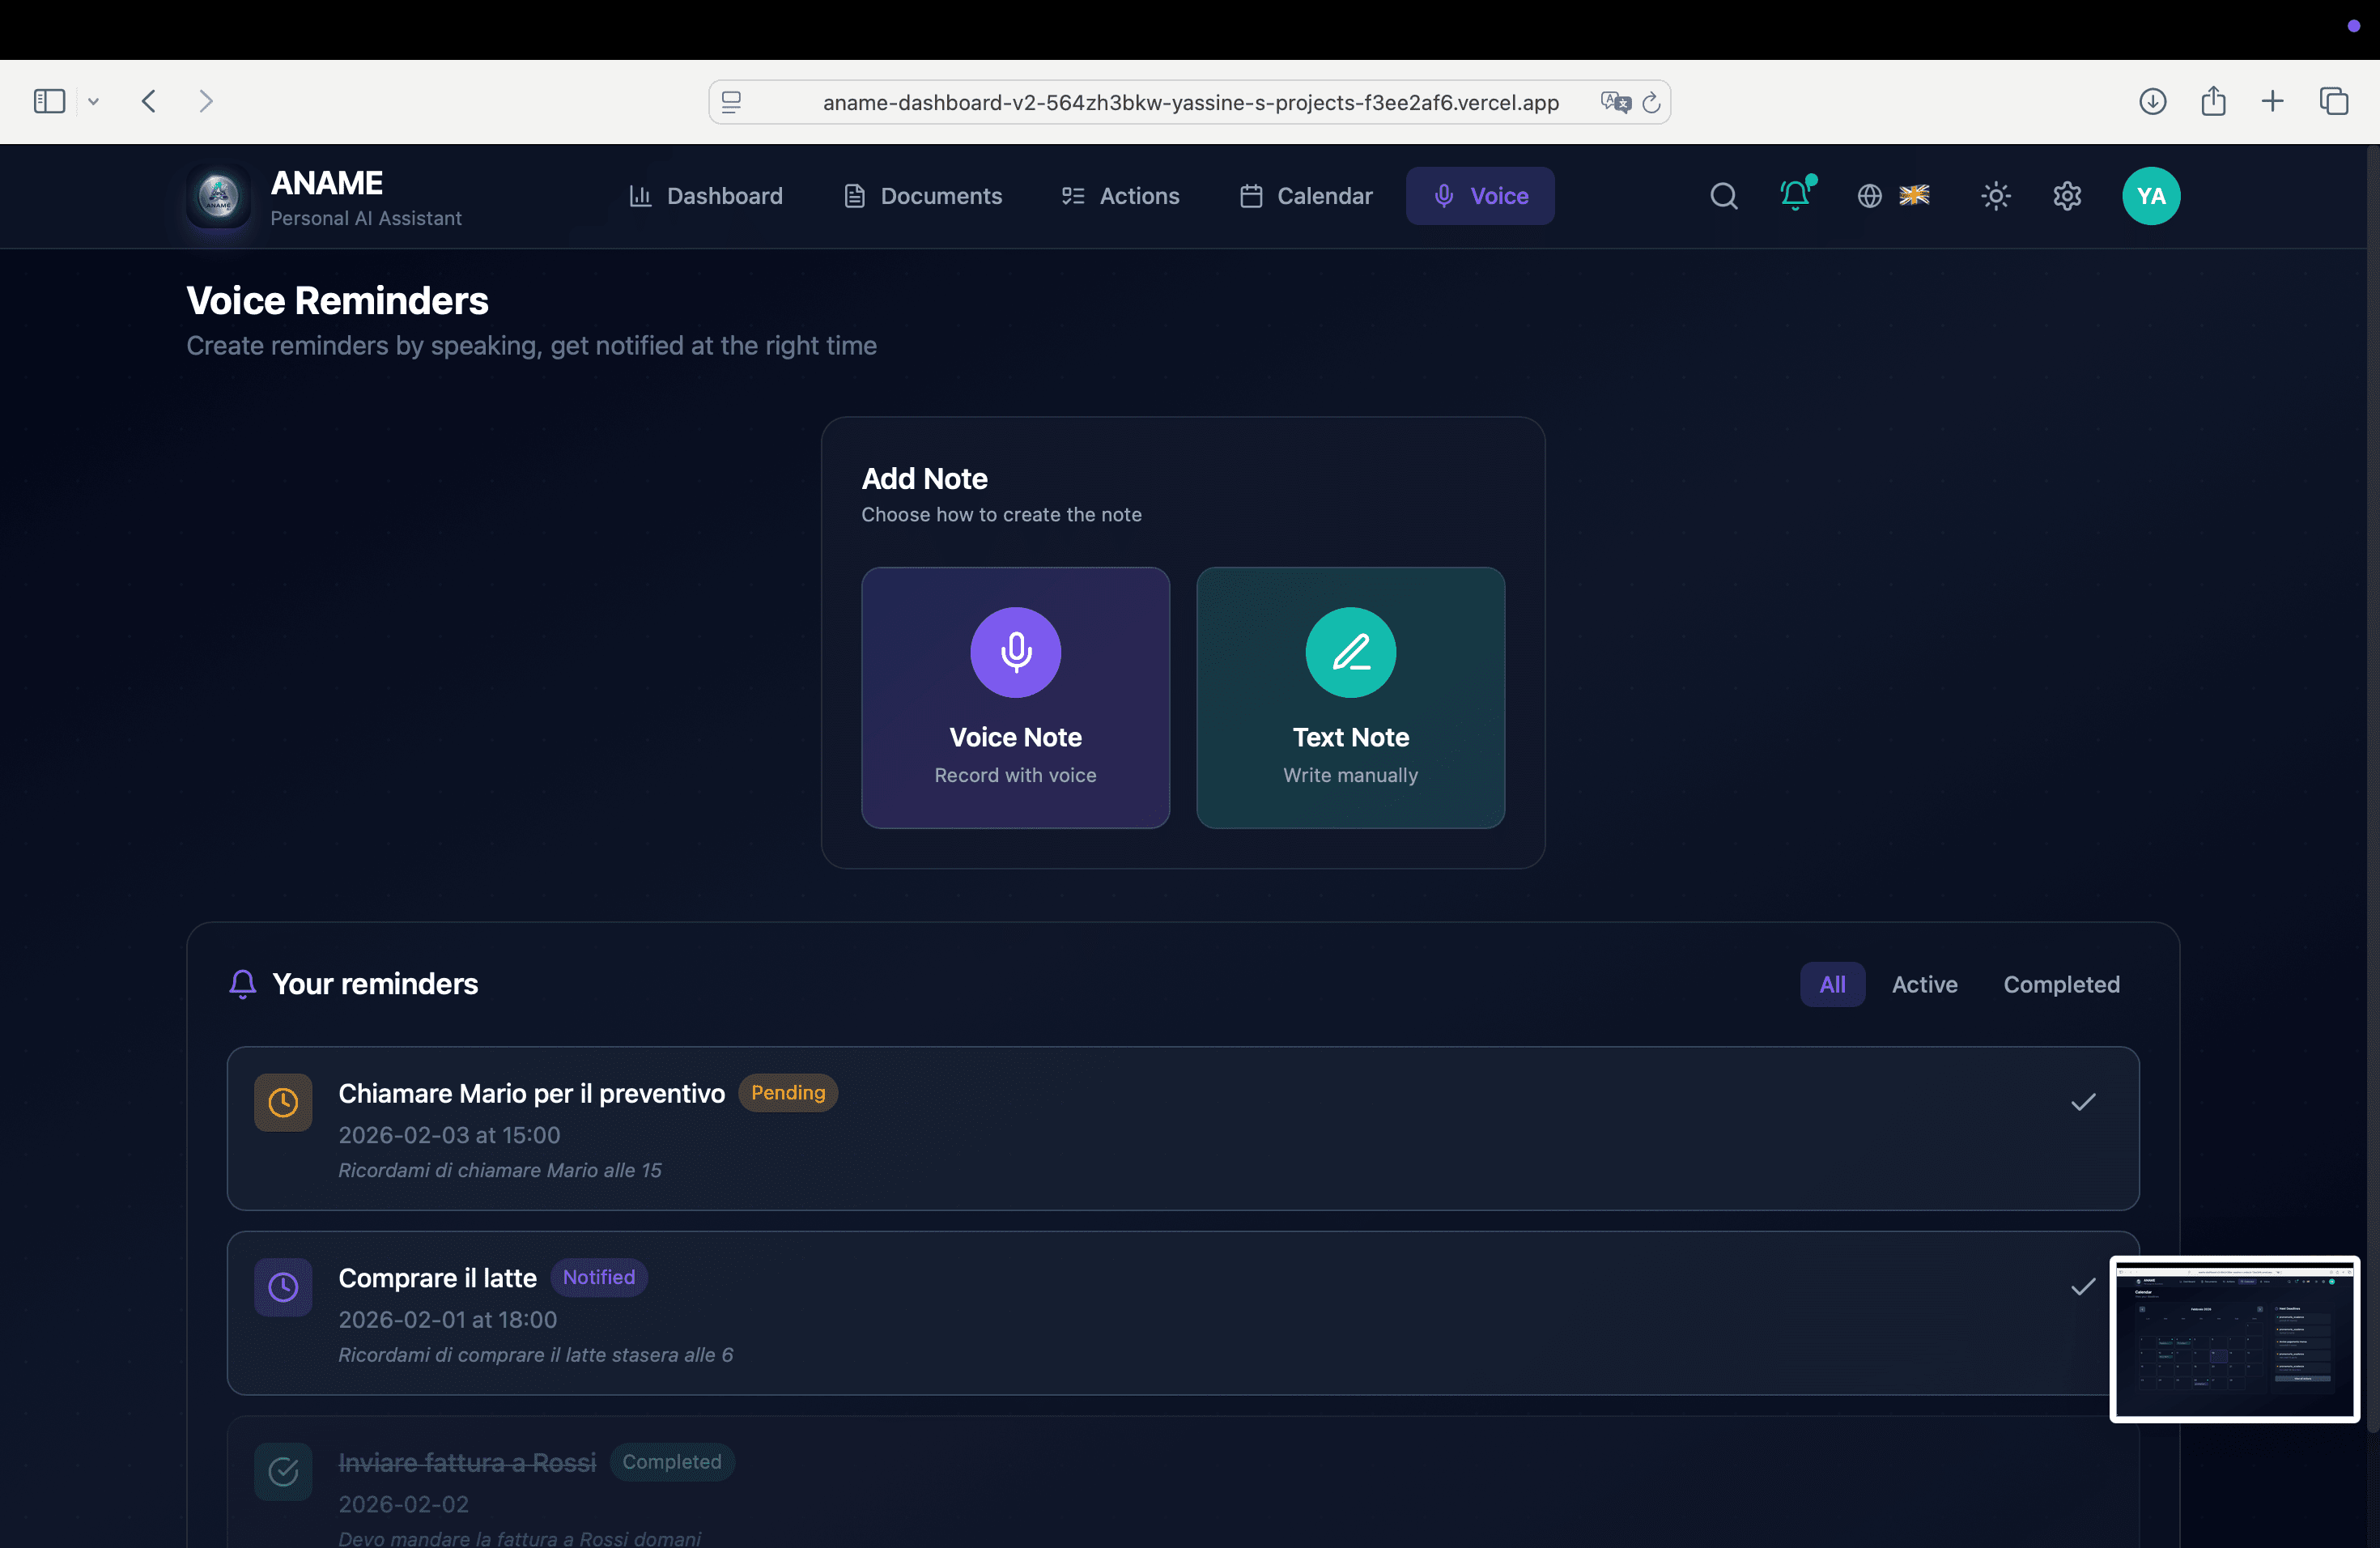
Task: Reload page with refresh icon
Action: 1651,102
